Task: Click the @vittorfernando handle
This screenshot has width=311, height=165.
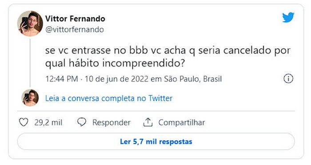Action: (x=75, y=30)
